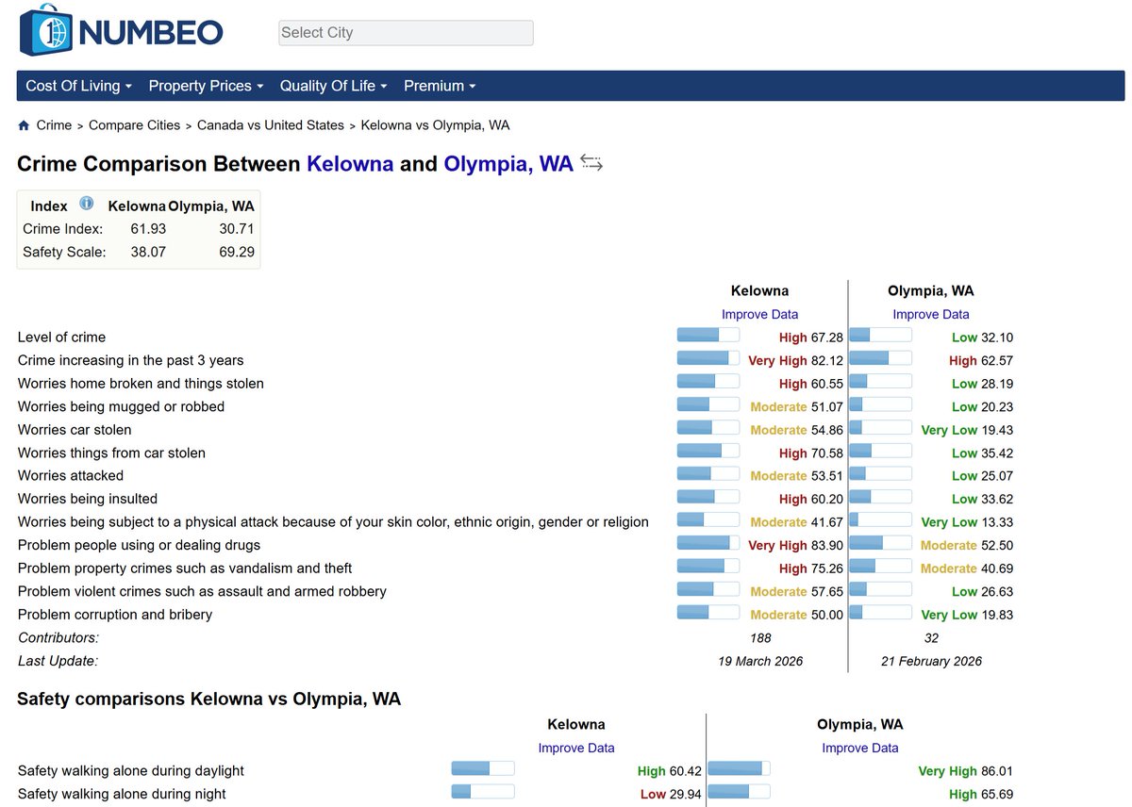The image size is (1132, 807).
Task: Open the Cost Of Living menu
Action: (78, 86)
